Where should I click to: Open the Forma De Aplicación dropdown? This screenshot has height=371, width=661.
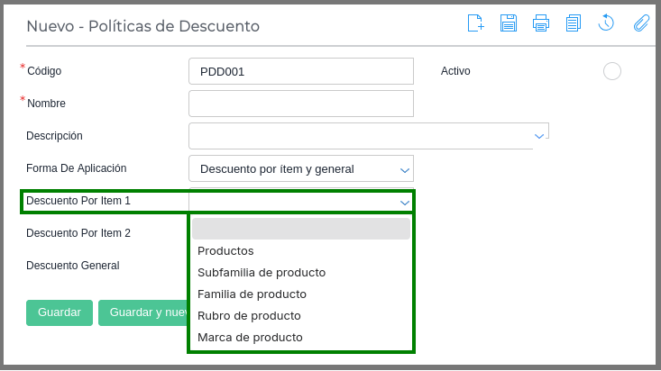pyautogui.click(x=301, y=168)
